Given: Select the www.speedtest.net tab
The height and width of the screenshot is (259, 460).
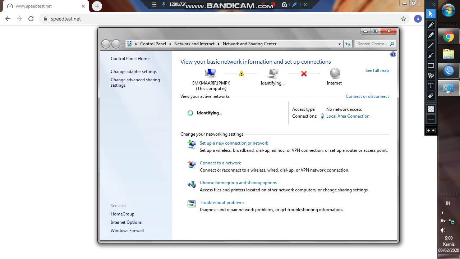Looking at the screenshot, I should (x=46, y=6).
